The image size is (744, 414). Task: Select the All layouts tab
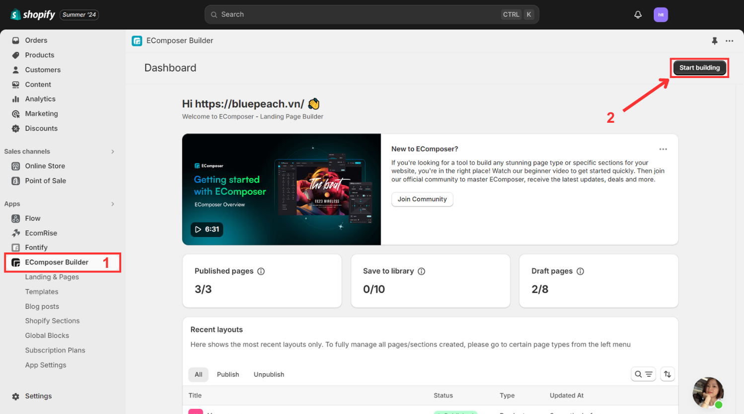click(199, 374)
